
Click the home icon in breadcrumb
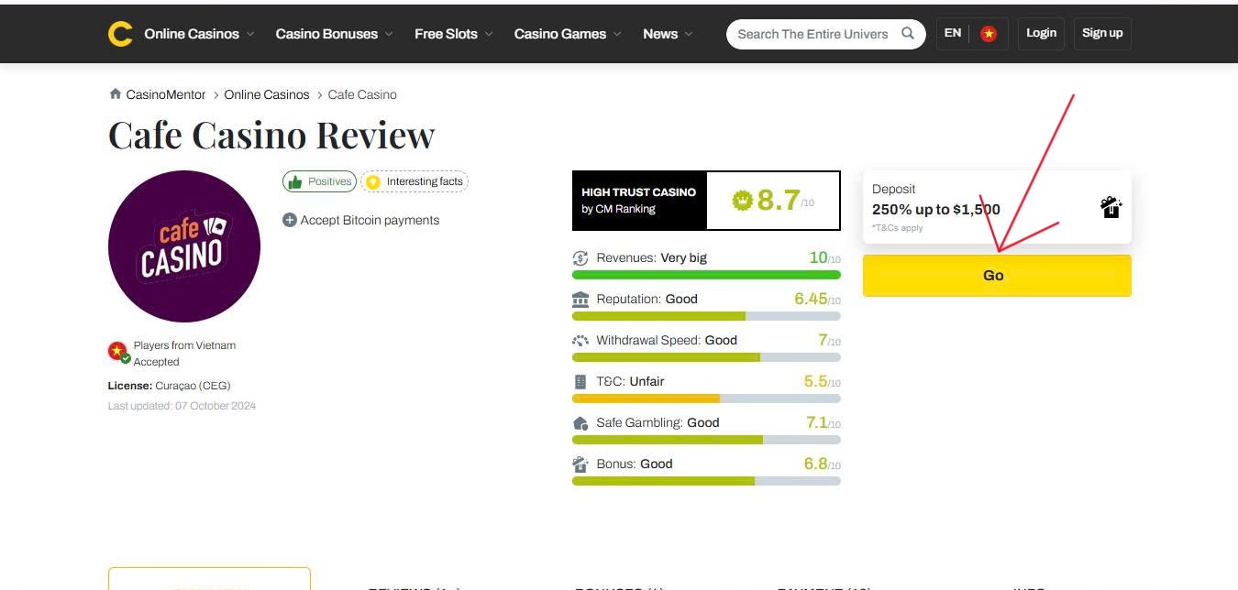[x=116, y=94]
